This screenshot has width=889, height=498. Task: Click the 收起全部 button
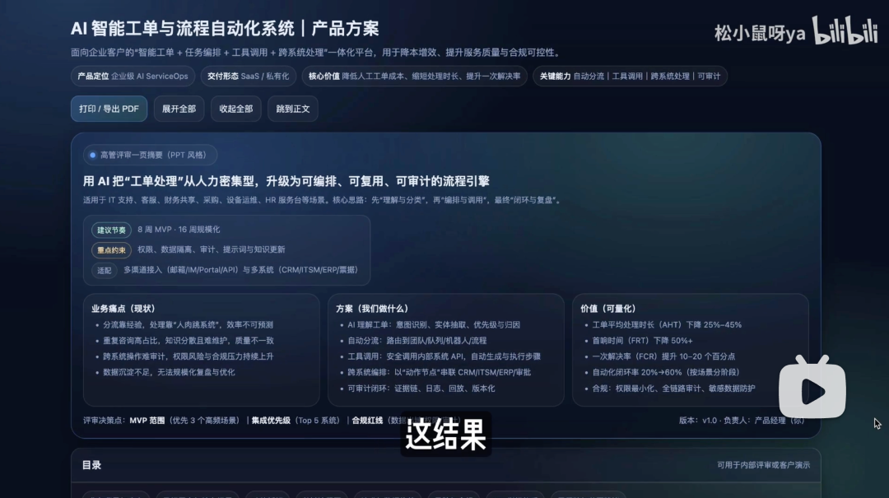point(236,109)
